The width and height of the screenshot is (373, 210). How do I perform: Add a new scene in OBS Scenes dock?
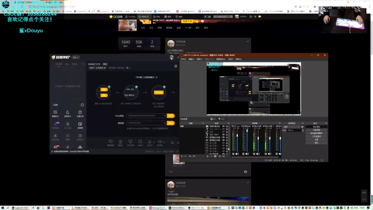coord(182,156)
